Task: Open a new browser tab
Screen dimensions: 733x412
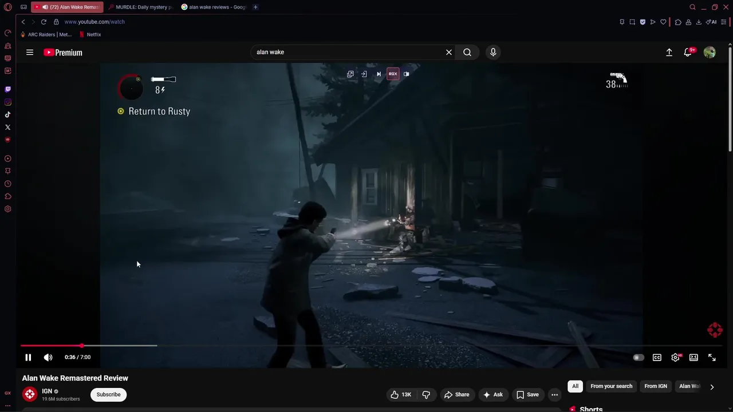Action: point(255,7)
